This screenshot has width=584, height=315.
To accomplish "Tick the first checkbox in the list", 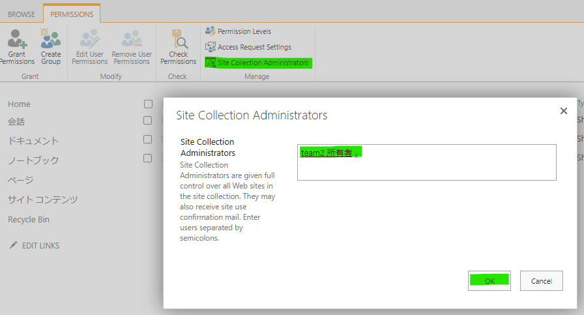I will click(148, 104).
